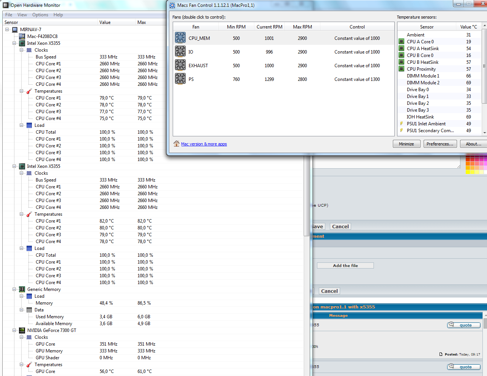Click the second Intel Xeon X5355 processor icon

(22, 166)
